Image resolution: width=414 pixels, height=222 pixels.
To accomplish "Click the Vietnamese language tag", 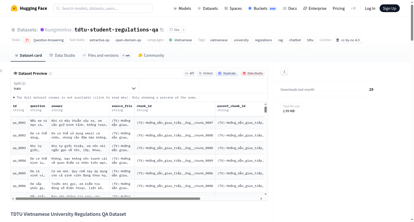I will pos(180,40).
